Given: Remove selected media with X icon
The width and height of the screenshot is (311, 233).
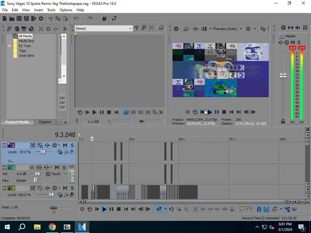Looking at the screenshot, I should (41, 29).
